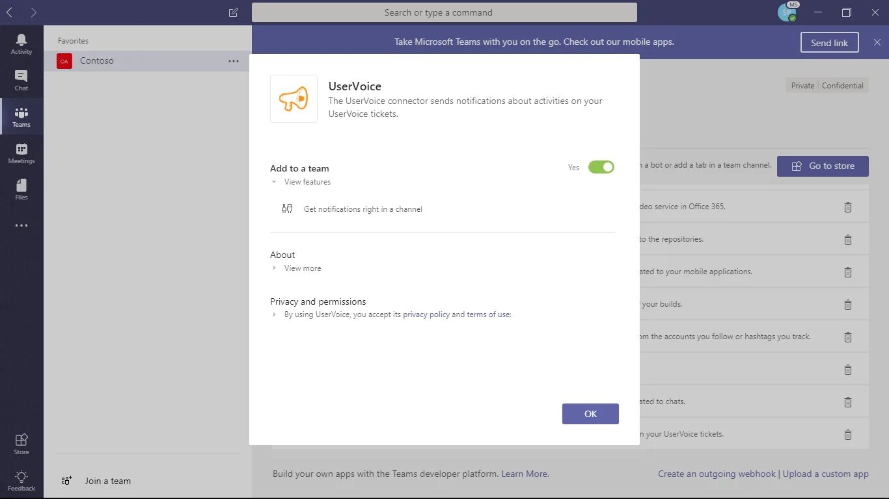Open the Contoso team more options menu
Image resolution: width=889 pixels, height=499 pixels.
(234, 61)
